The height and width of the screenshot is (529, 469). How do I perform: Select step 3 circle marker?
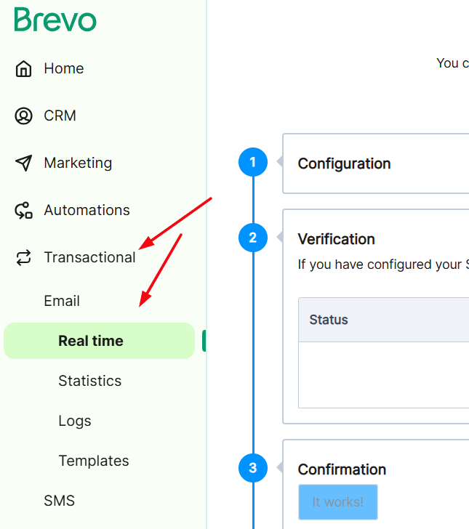[x=253, y=468]
